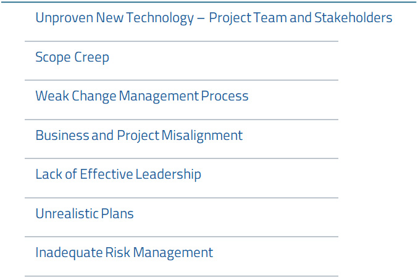Open Lack of Effective Leadership
Viewport: 418px width, 278px height.
pyautogui.click(x=118, y=174)
